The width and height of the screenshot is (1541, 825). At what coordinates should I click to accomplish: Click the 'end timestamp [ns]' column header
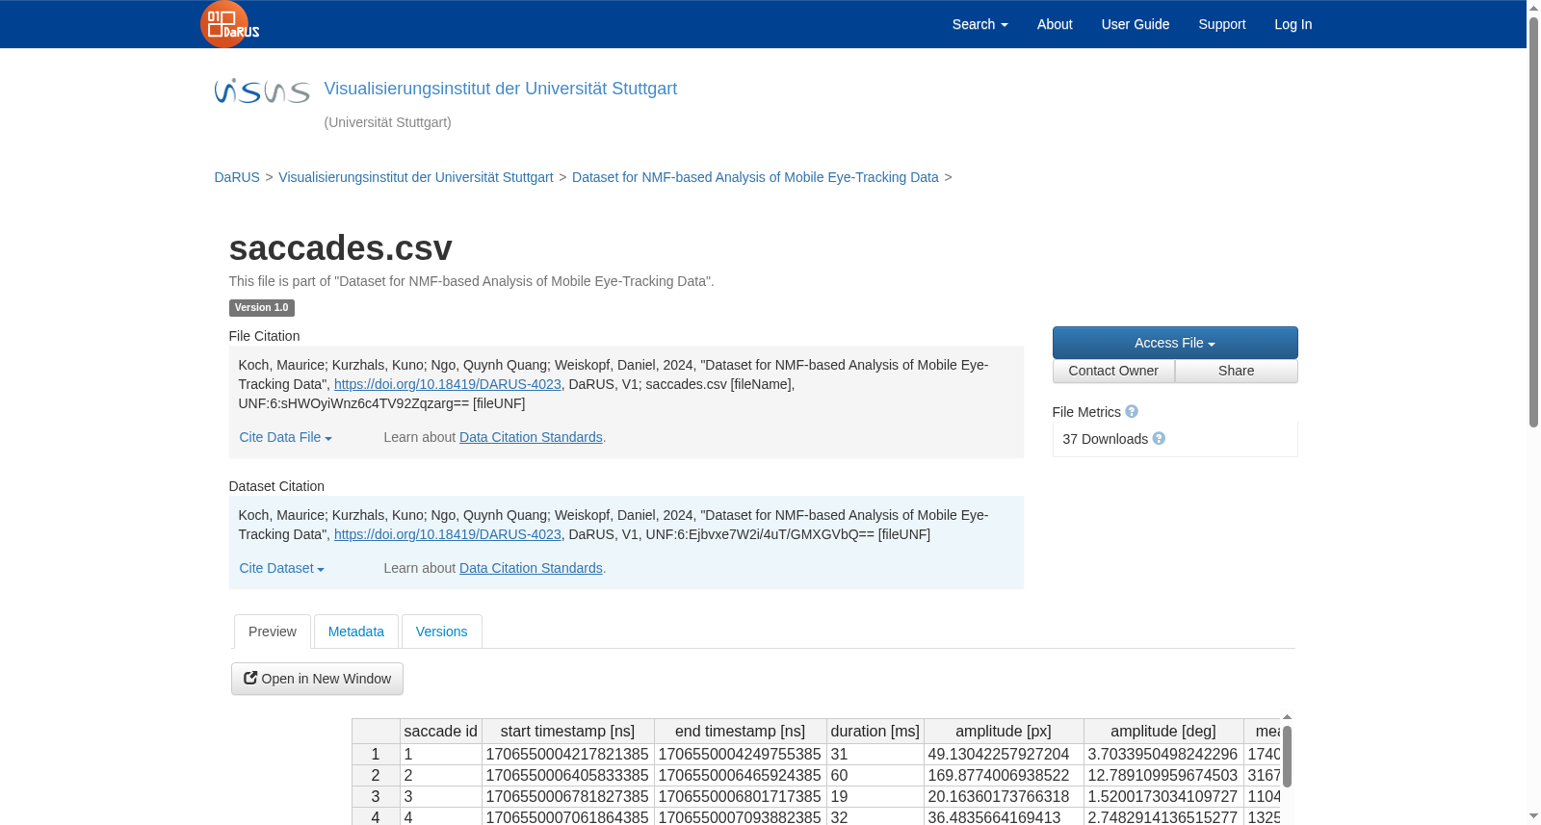(740, 731)
